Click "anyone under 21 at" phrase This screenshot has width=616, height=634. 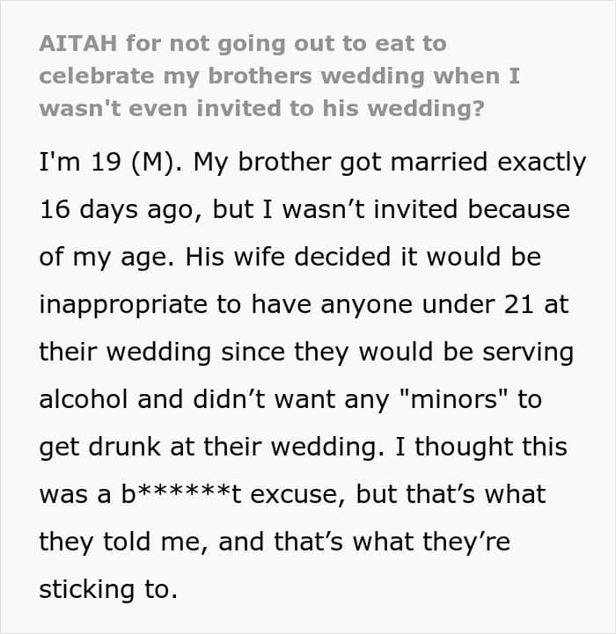click(444, 304)
